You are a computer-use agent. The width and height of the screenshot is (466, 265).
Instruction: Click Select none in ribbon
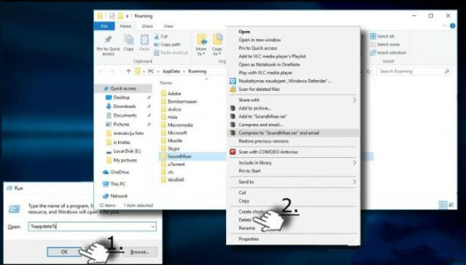point(385,45)
